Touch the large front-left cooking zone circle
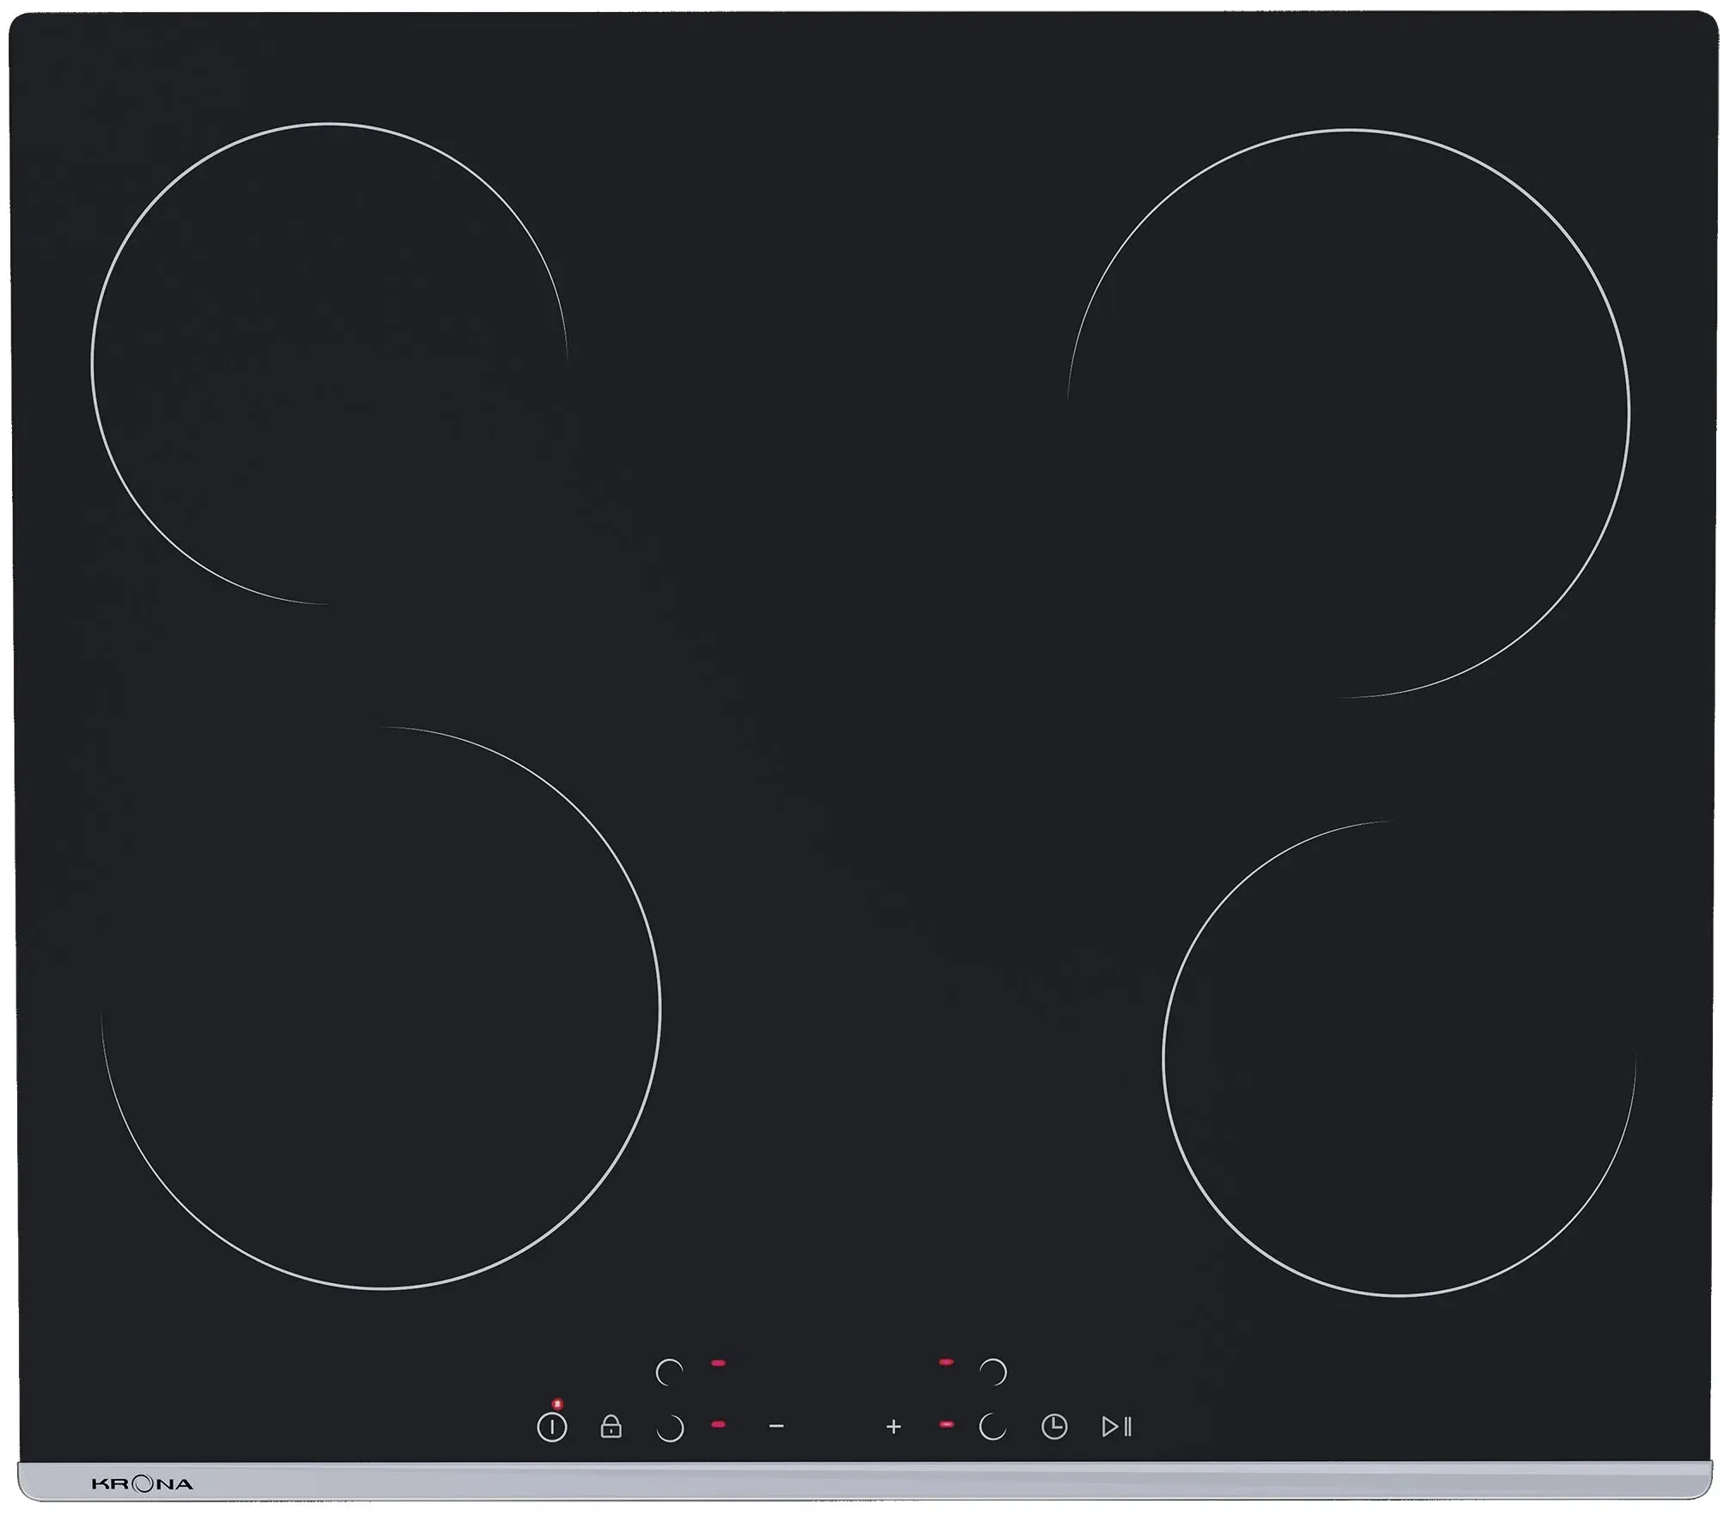1730x1516 pixels. tap(381, 1008)
